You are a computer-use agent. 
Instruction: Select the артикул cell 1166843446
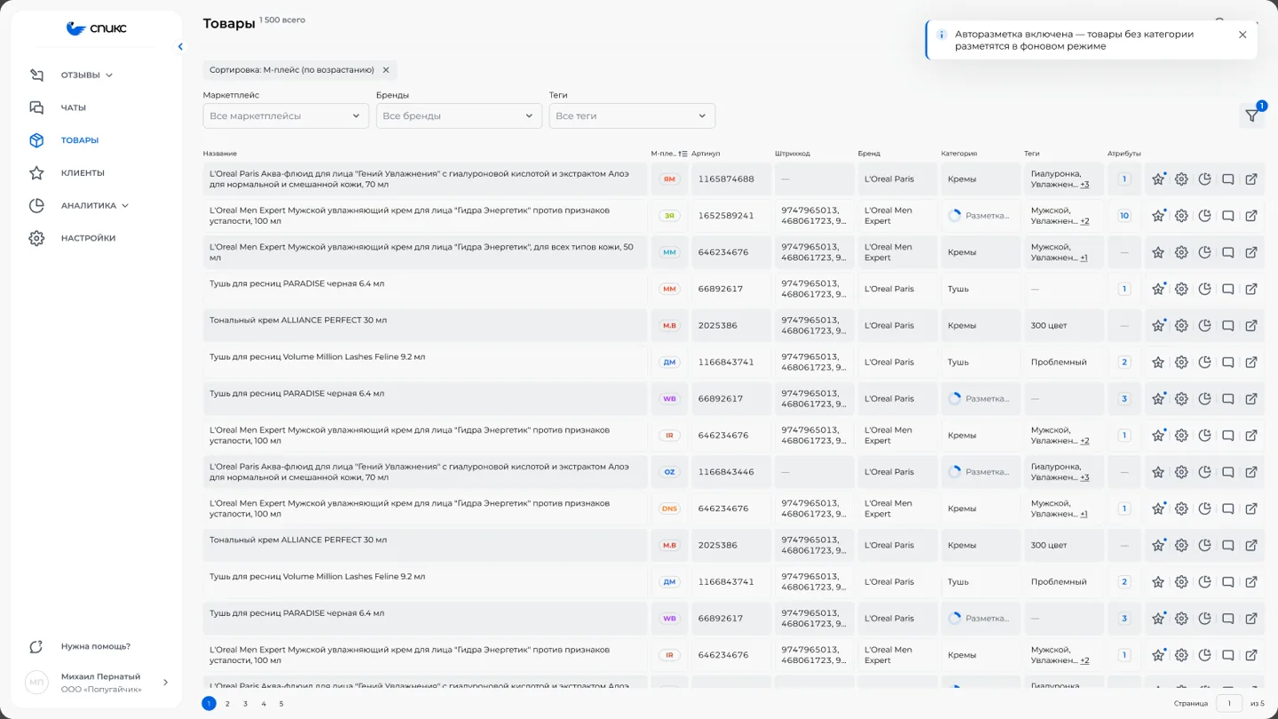(731, 472)
